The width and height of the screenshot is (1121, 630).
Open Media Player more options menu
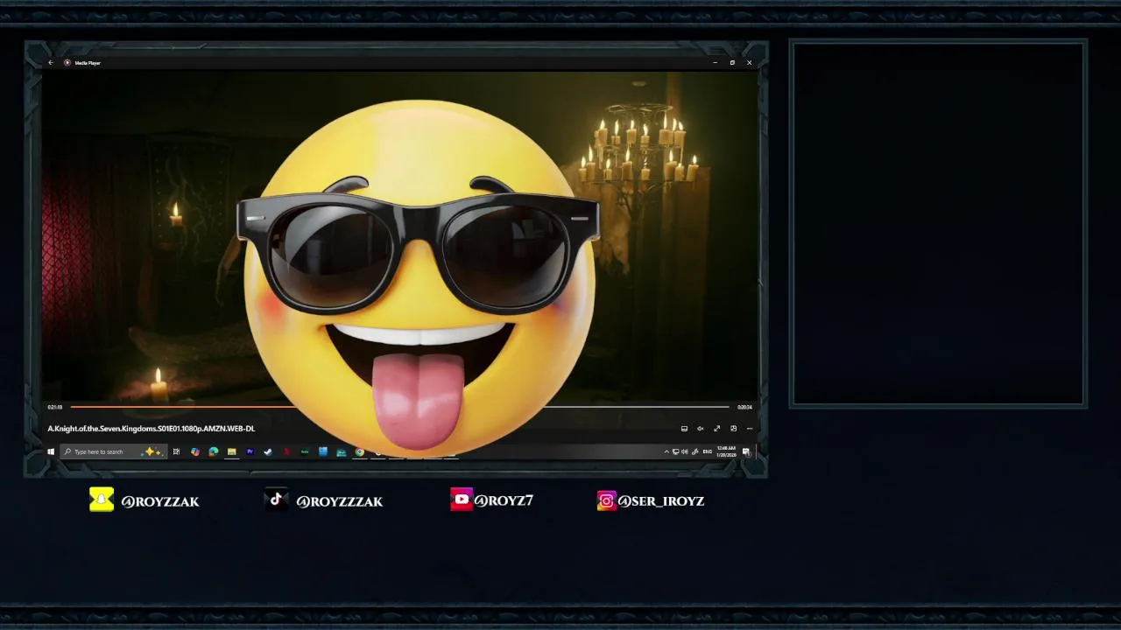pos(750,429)
